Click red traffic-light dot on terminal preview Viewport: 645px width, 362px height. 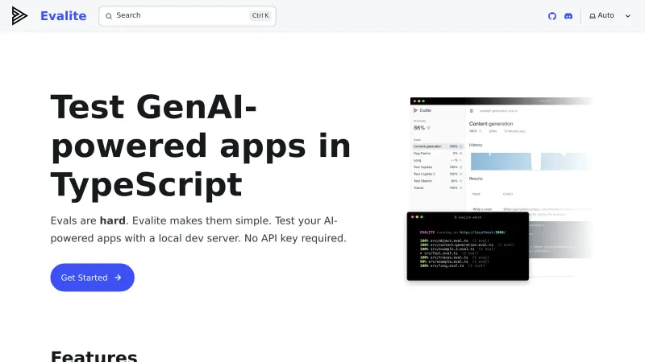pyautogui.click(x=412, y=217)
